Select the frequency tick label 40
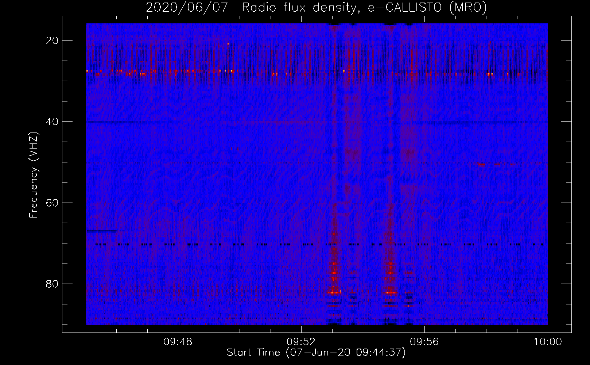Screen dimensions: 590x365 click(53, 122)
